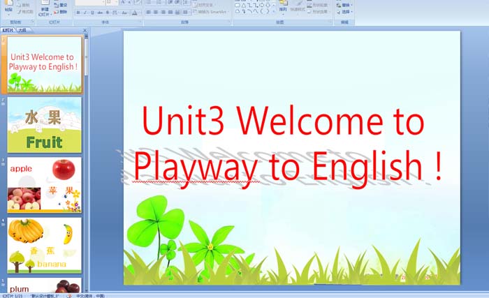Click the design template name in status bar

coord(44,296)
